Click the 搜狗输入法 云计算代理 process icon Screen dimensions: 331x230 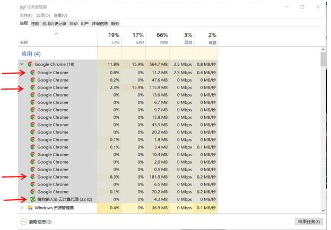(x=33, y=199)
